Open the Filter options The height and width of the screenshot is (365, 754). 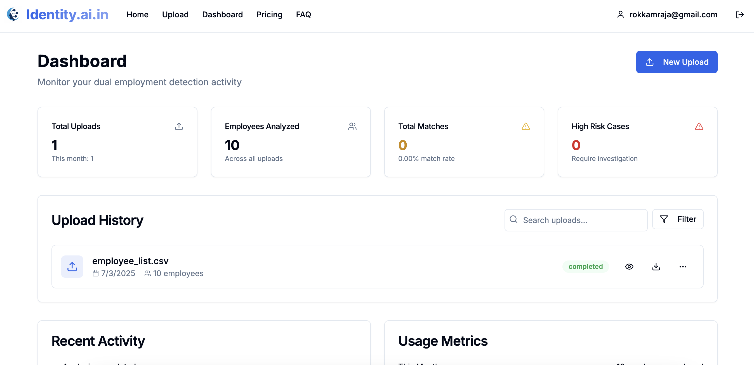(677, 219)
